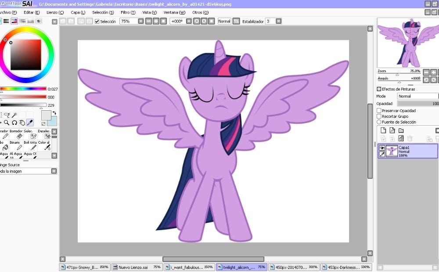Expand the Efectos de Pinturas section
The height and width of the screenshot is (272, 439).
click(x=379, y=89)
